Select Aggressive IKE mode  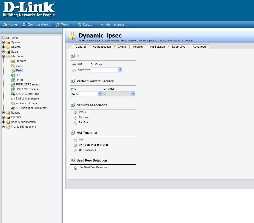(74, 70)
